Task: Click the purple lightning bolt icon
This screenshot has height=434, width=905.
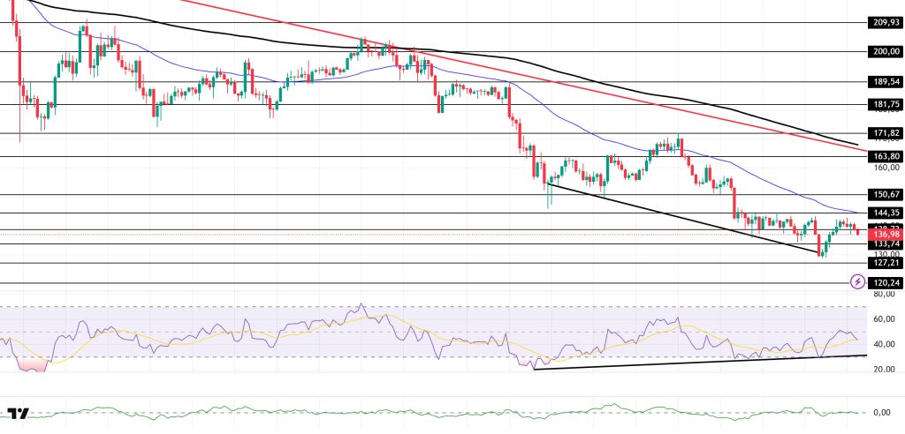Action: 856,281
